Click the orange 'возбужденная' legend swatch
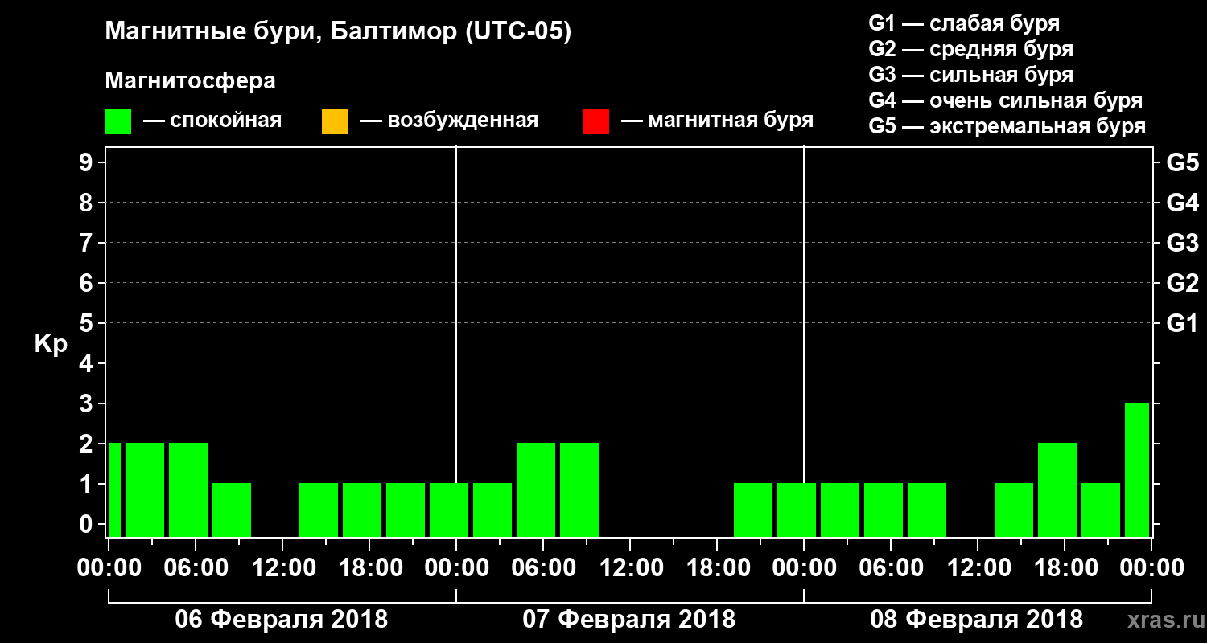 pos(335,121)
